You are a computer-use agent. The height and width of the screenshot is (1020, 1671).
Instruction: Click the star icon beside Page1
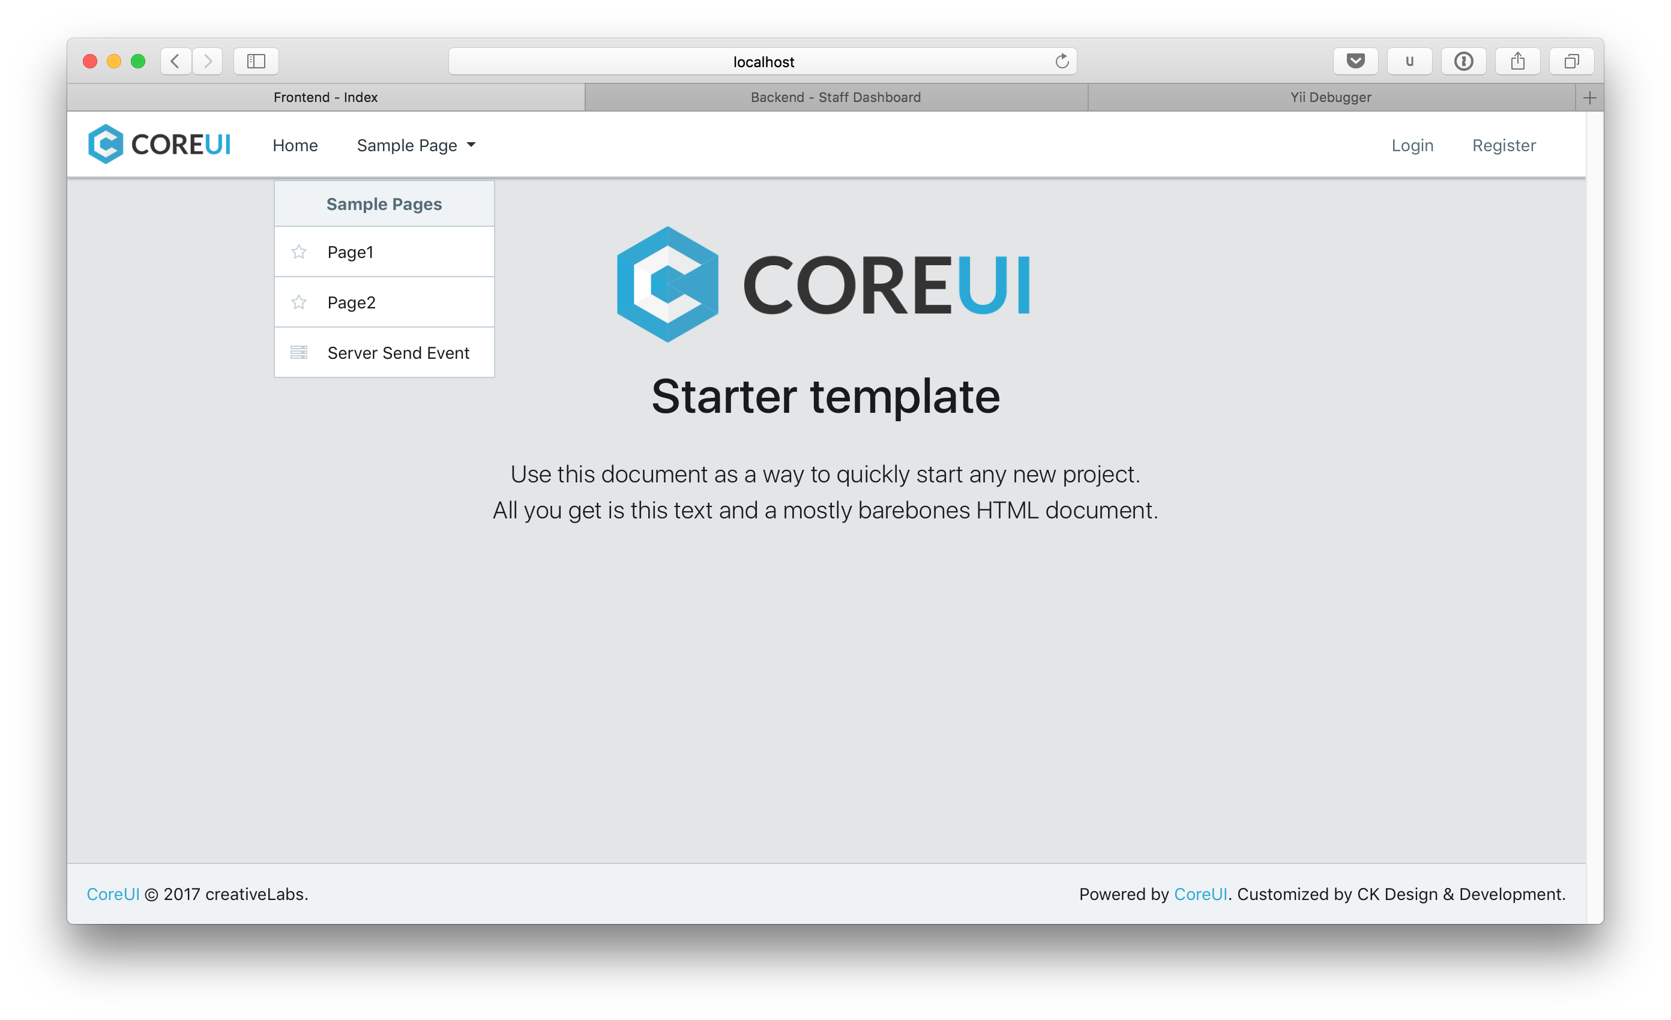click(299, 252)
